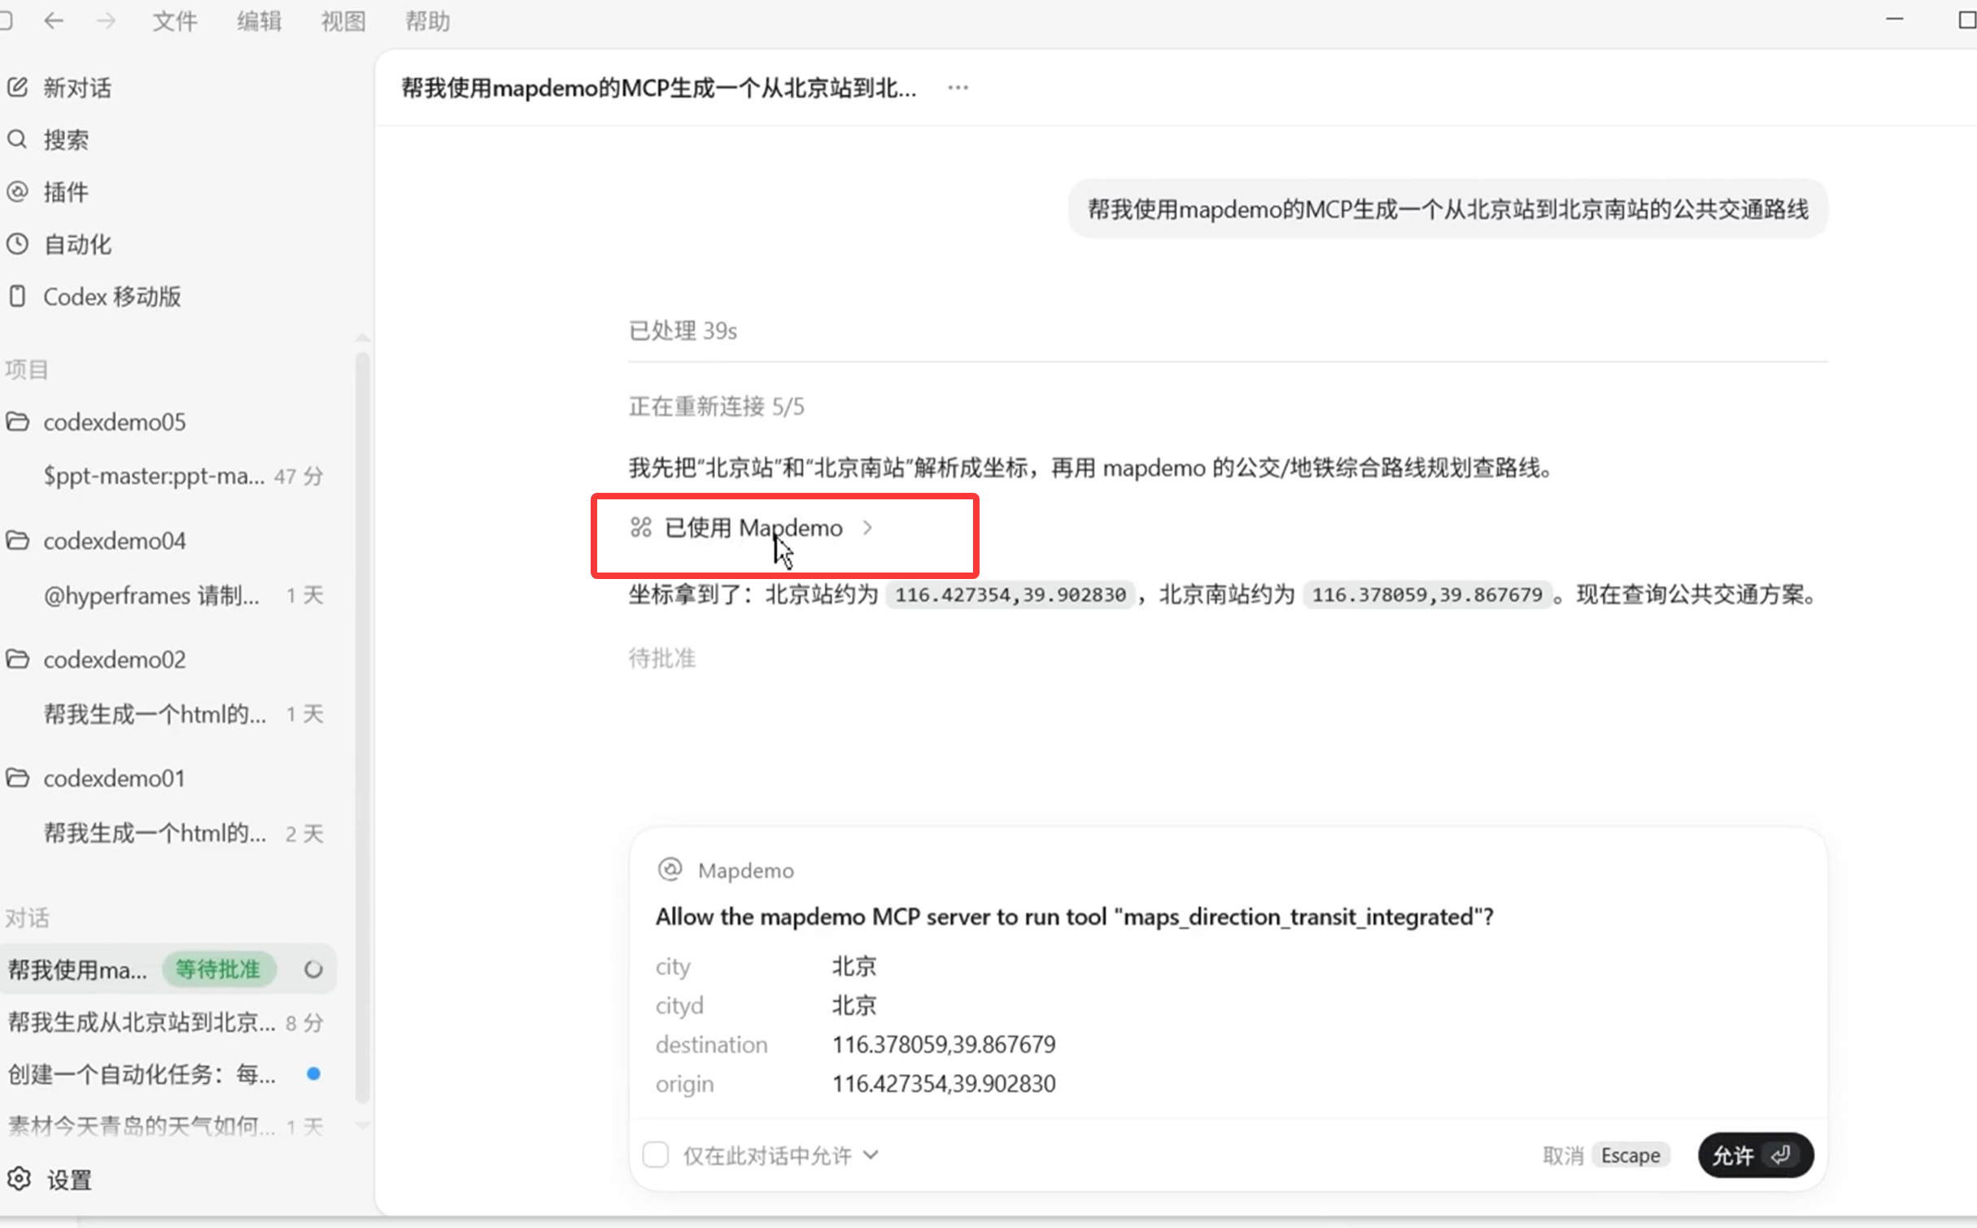
Task: Click coordinate code 116.427354,39.902830
Action: pyautogui.click(x=1010, y=595)
